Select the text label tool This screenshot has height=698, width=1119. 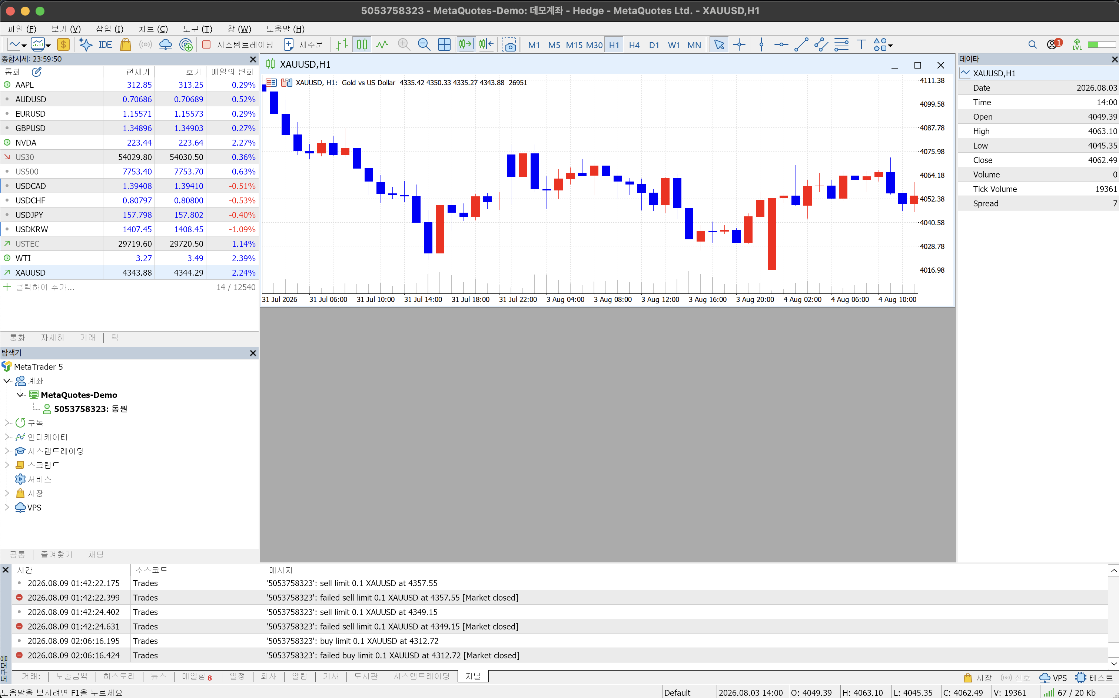click(861, 45)
